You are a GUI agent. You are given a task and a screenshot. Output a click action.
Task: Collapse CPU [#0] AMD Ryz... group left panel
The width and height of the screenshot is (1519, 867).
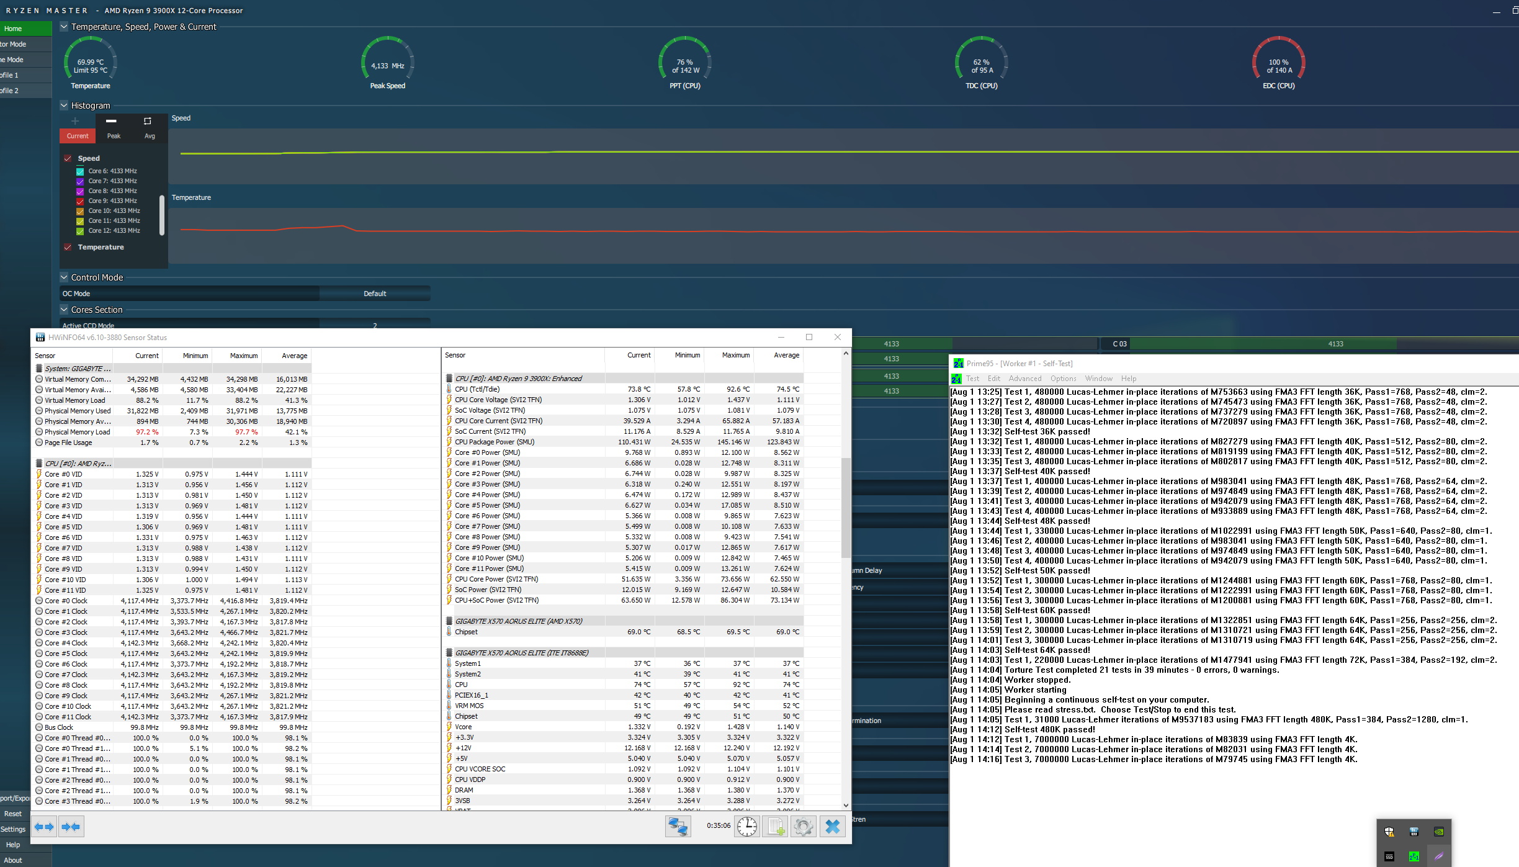[x=39, y=464]
